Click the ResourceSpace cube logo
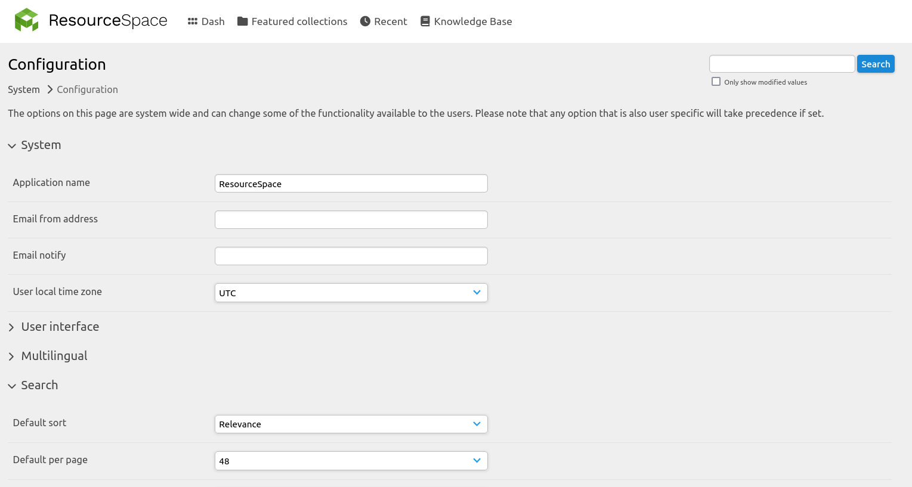Screen dimensions: 912x487 [26, 20]
